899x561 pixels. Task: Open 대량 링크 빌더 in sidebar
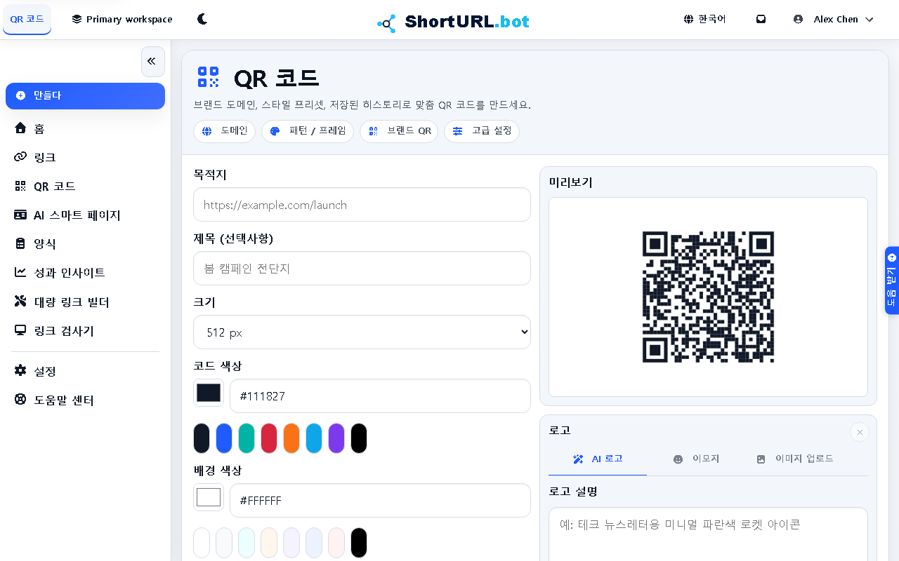[85, 302]
